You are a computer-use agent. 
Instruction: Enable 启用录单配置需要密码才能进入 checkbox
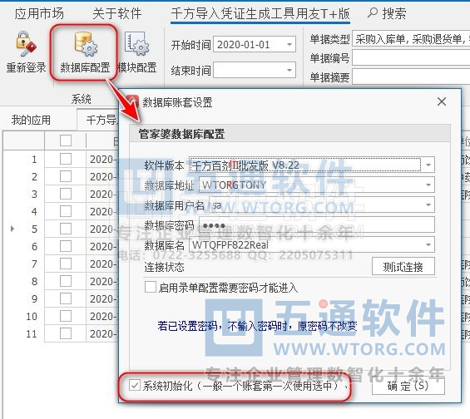[x=151, y=287]
